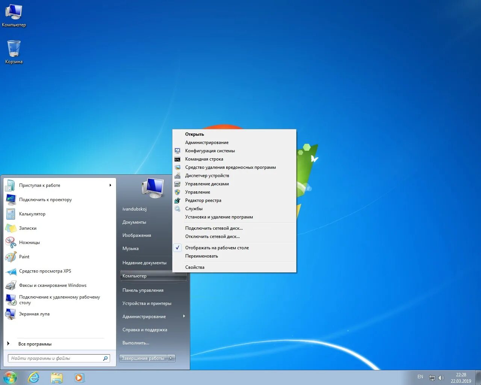
Task: Open Изображения in Start menu
Action: point(137,235)
